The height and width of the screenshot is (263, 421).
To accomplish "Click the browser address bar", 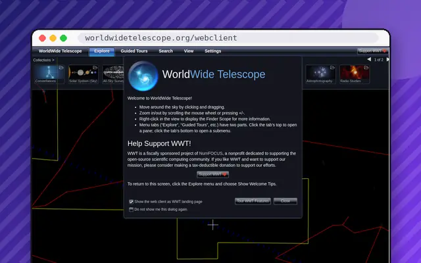I will pyautogui.click(x=228, y=38).
